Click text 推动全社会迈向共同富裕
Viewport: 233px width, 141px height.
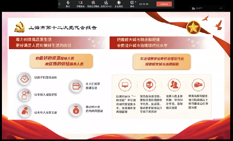pyautogui.click(x=94, y=109)
